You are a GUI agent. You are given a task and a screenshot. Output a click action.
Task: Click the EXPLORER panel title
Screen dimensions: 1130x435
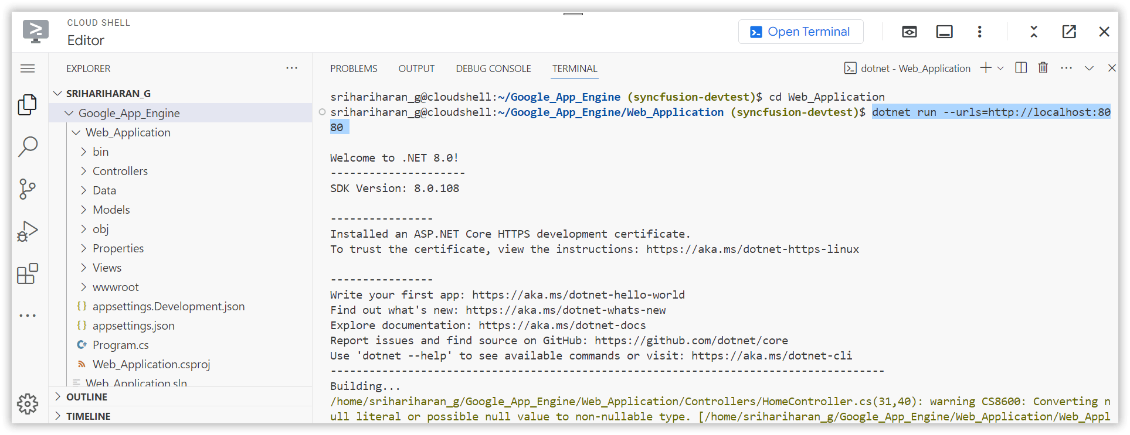(88, 68)
